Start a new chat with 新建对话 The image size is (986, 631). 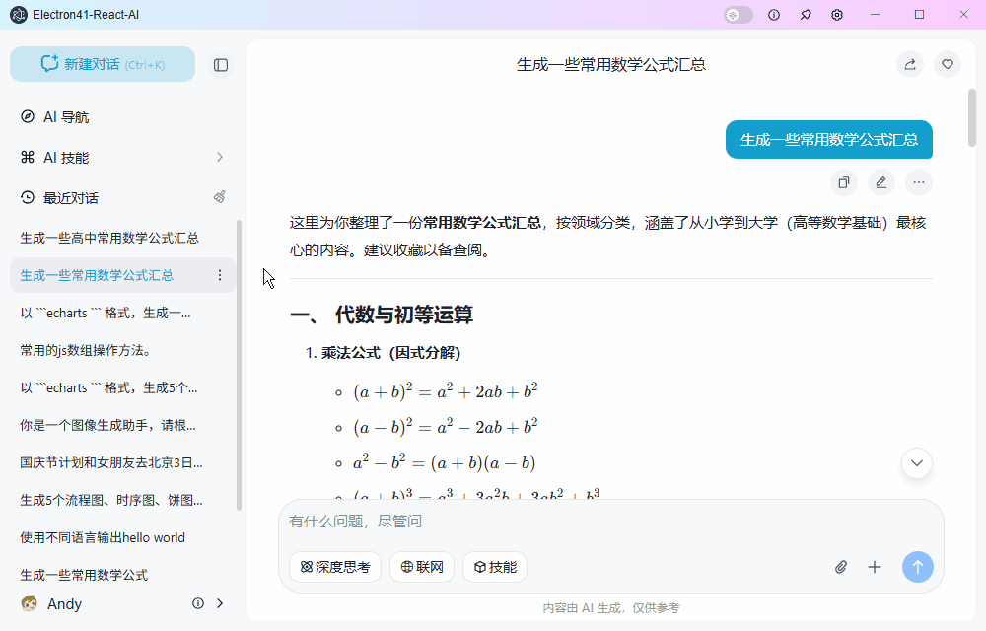pos(103,64)
